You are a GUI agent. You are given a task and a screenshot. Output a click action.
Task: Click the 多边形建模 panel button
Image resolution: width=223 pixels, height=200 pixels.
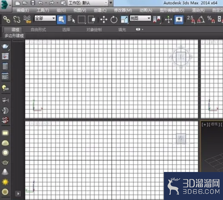coord(14,36)
